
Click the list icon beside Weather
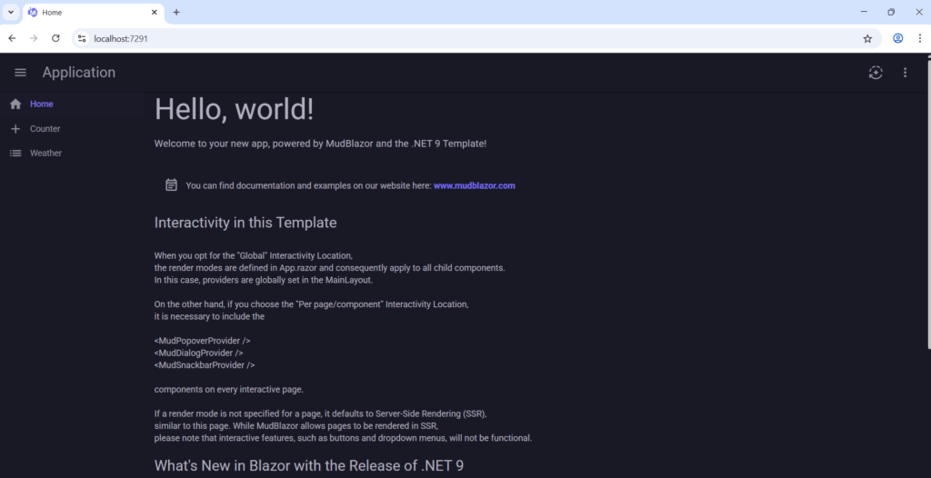[x=16, y=154]
